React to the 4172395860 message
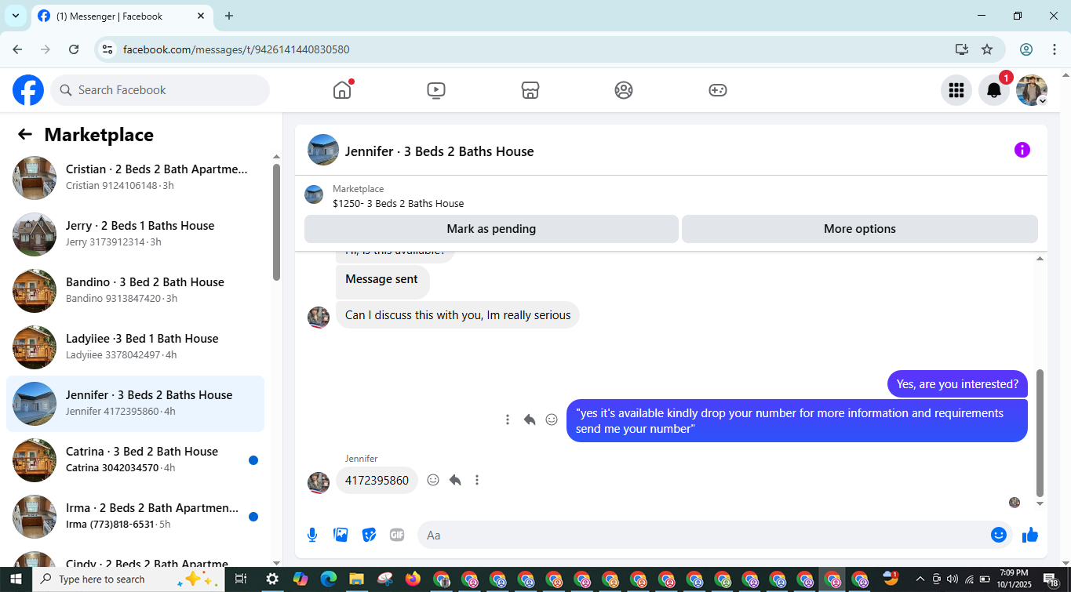1071x592 pixels. click(x=433, y=480)
